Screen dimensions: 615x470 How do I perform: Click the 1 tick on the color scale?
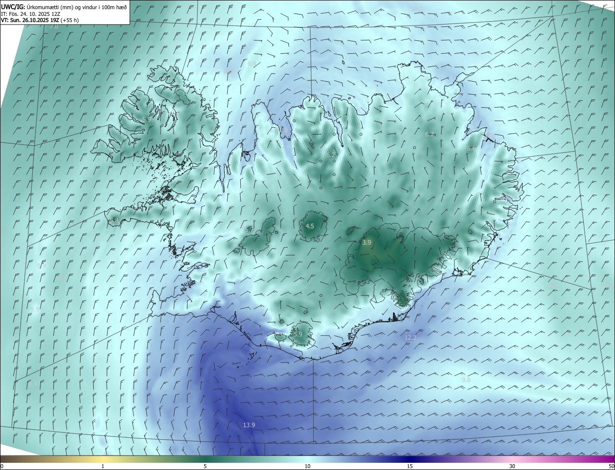pyautogui.click(x=103, y=466)
